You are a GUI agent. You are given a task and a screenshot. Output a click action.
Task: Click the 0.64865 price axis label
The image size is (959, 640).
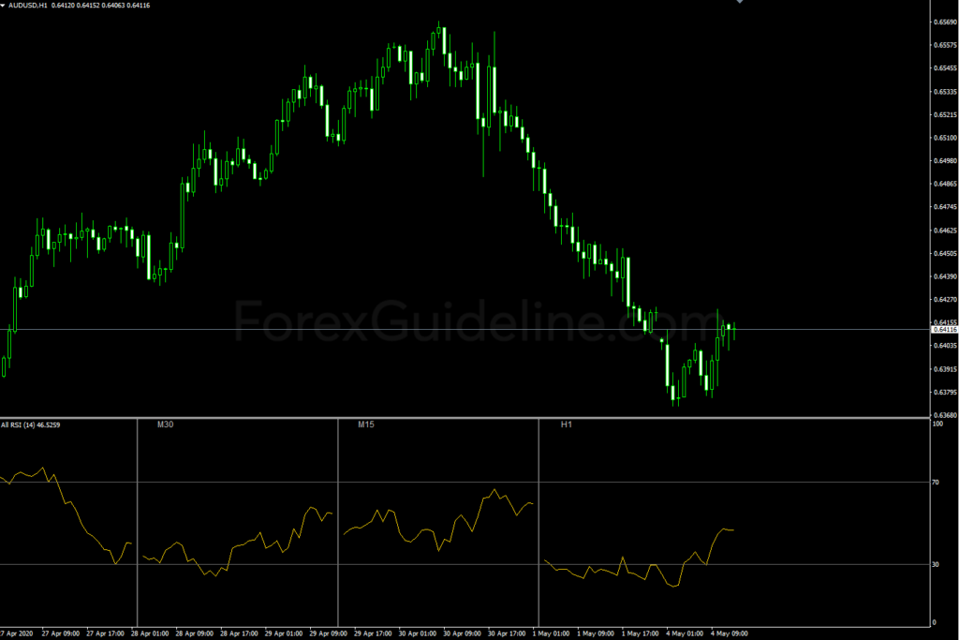945,185
